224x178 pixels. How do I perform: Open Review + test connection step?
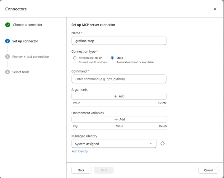click(31, 57)
